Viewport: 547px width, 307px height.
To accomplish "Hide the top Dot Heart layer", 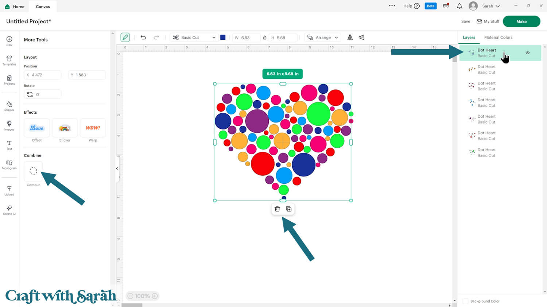I will (527, 53).
